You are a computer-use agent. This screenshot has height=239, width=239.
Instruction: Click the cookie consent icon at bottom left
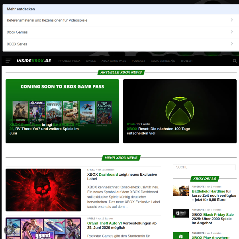point(8,230)
